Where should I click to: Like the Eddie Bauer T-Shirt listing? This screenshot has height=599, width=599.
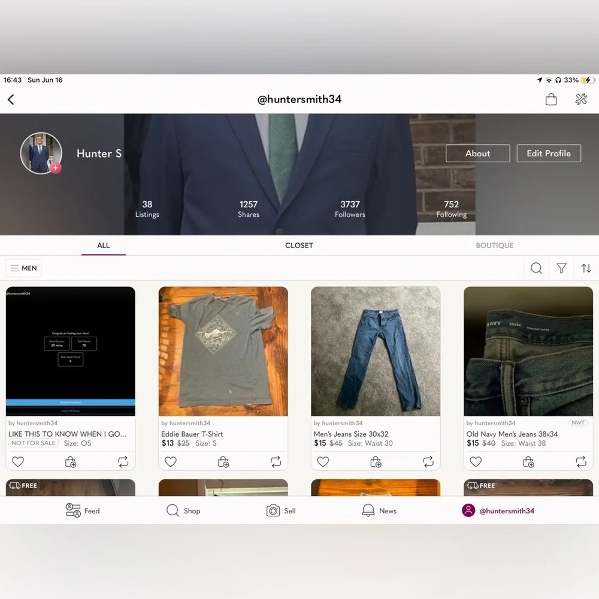coord(170,461)
